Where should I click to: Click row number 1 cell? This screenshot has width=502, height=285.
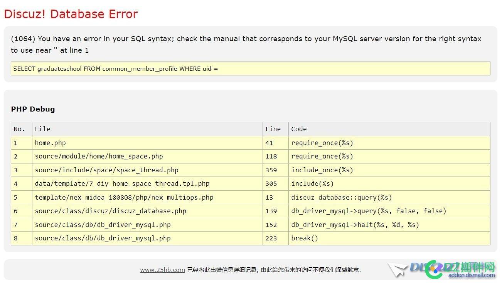pos(22,143)
